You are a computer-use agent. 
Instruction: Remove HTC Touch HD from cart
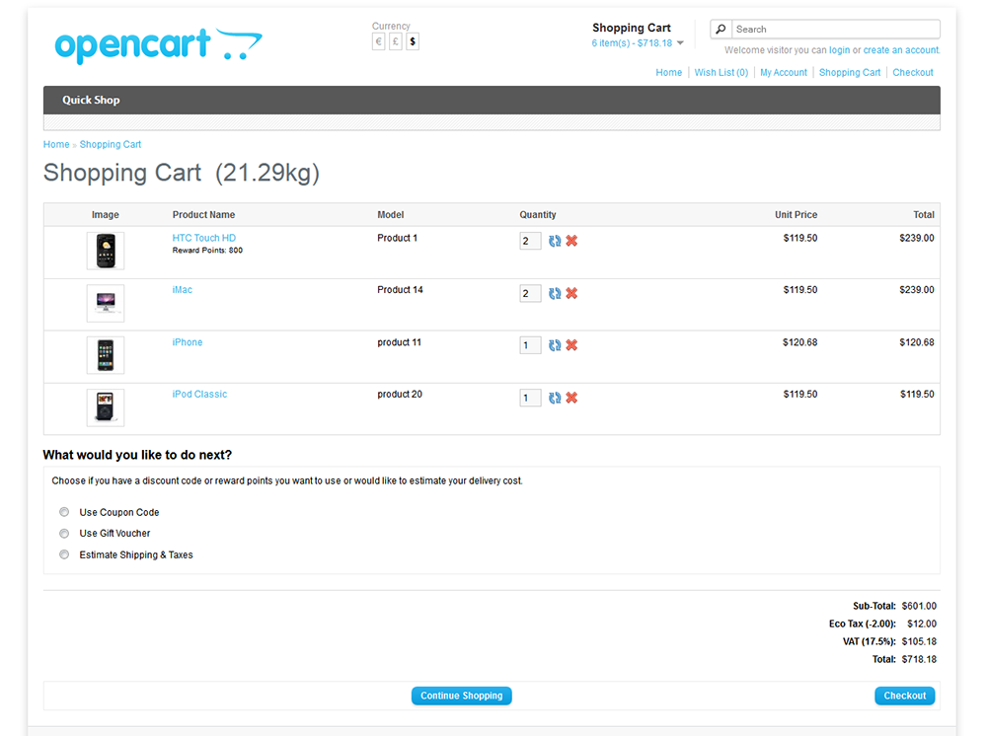point(571,241)
